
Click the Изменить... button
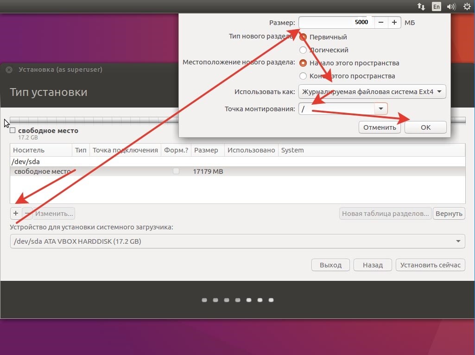click(54, 213)
